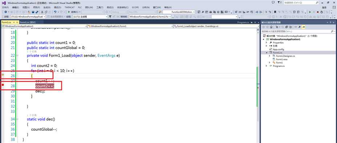Click the wrench icon in the top toolbar
The image size is (337, 143).
click(x=203, y=12)
